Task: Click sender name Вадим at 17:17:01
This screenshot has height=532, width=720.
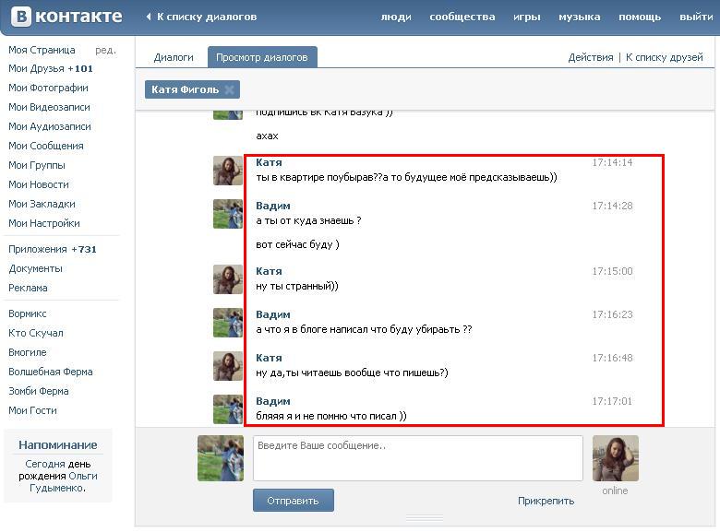Action: (272, 401)
